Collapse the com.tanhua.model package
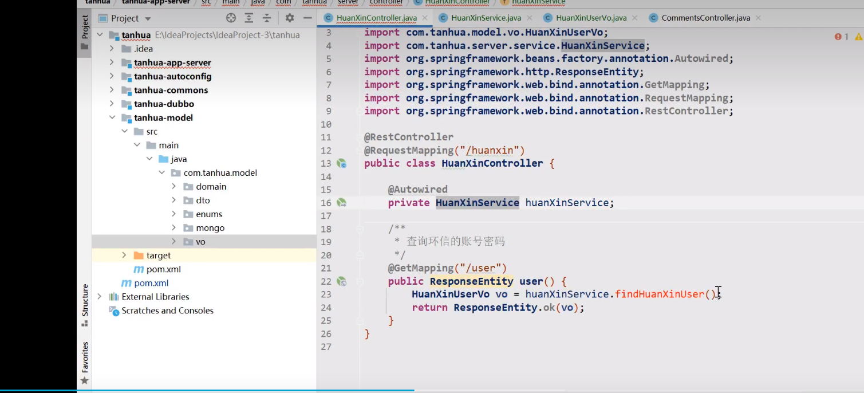The image size is (864, 393). [161, 172]
